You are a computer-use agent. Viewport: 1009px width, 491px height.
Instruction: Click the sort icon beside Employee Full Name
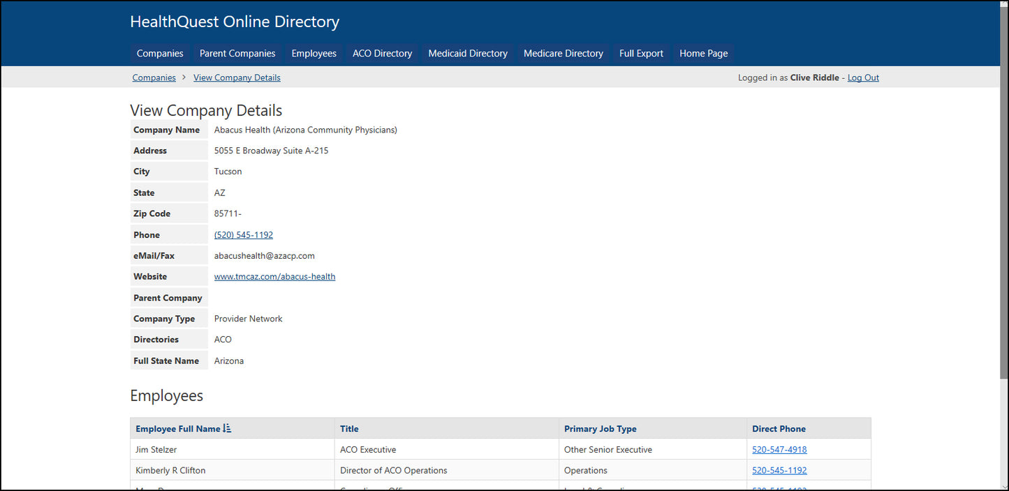pyautogui.click(x=227, y=429)
